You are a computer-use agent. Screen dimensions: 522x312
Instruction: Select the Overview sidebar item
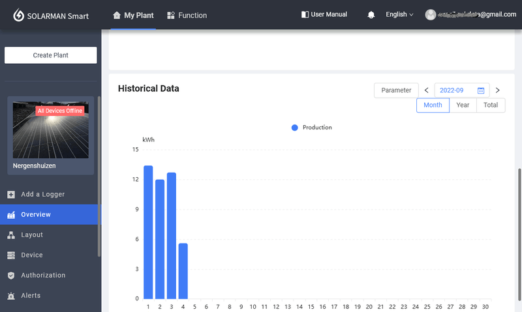point(49,215)
